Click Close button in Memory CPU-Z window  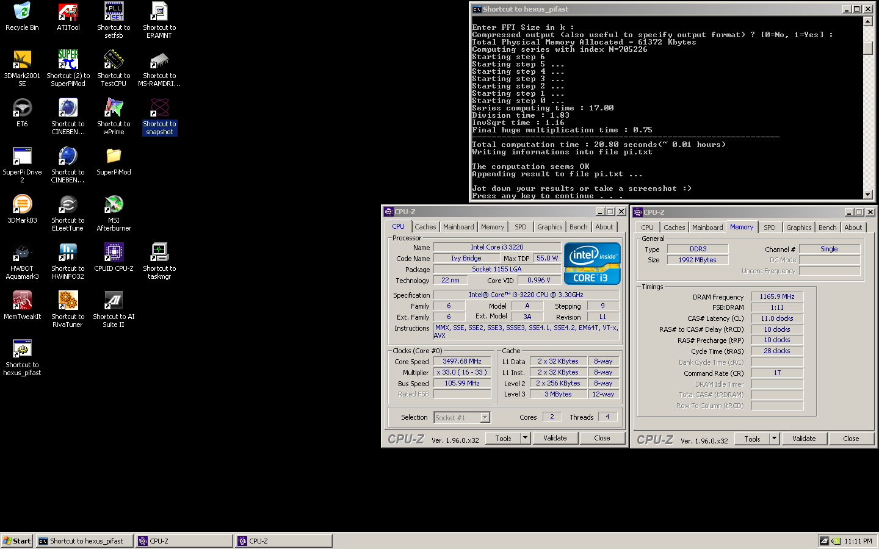pos(851,439)
